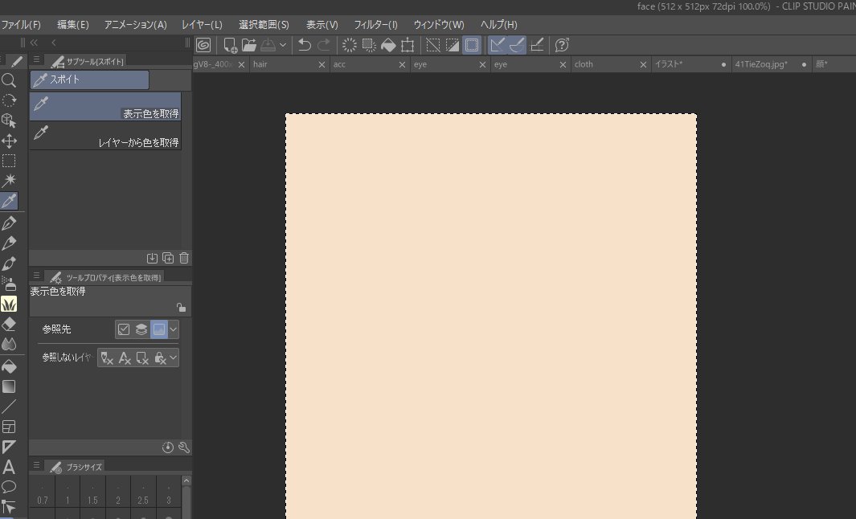This screenshot has width=856, height=519.
Task: Select the Ruler triangle tool
Action: [9, 447]
